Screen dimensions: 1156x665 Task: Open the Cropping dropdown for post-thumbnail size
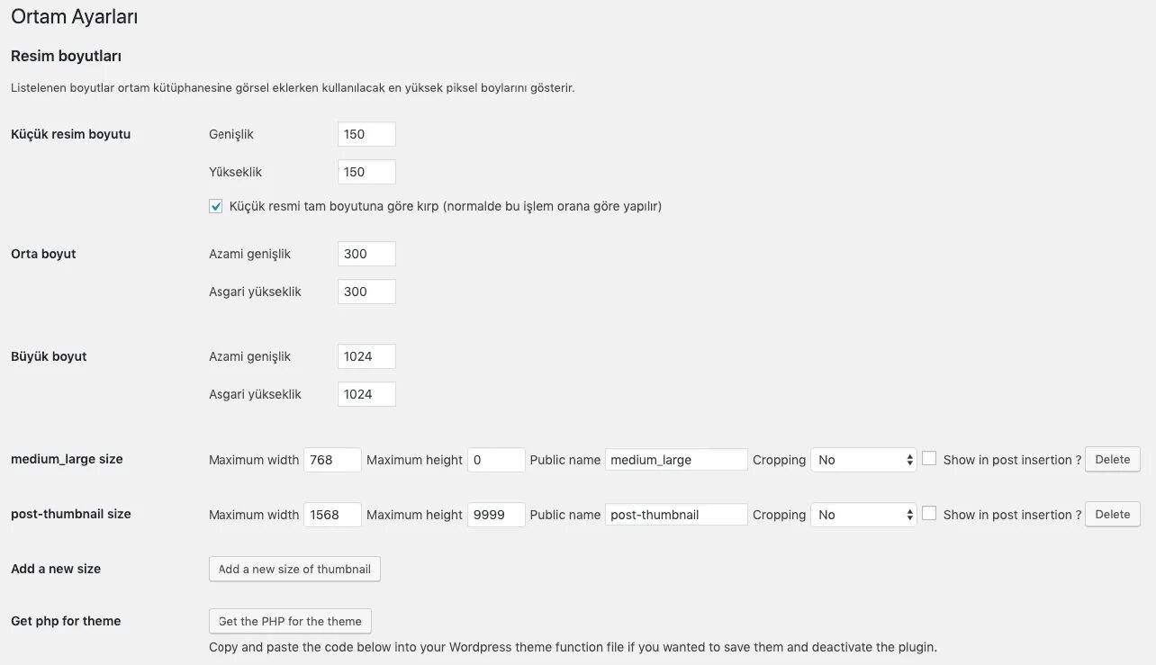click(x=863, y=515)
